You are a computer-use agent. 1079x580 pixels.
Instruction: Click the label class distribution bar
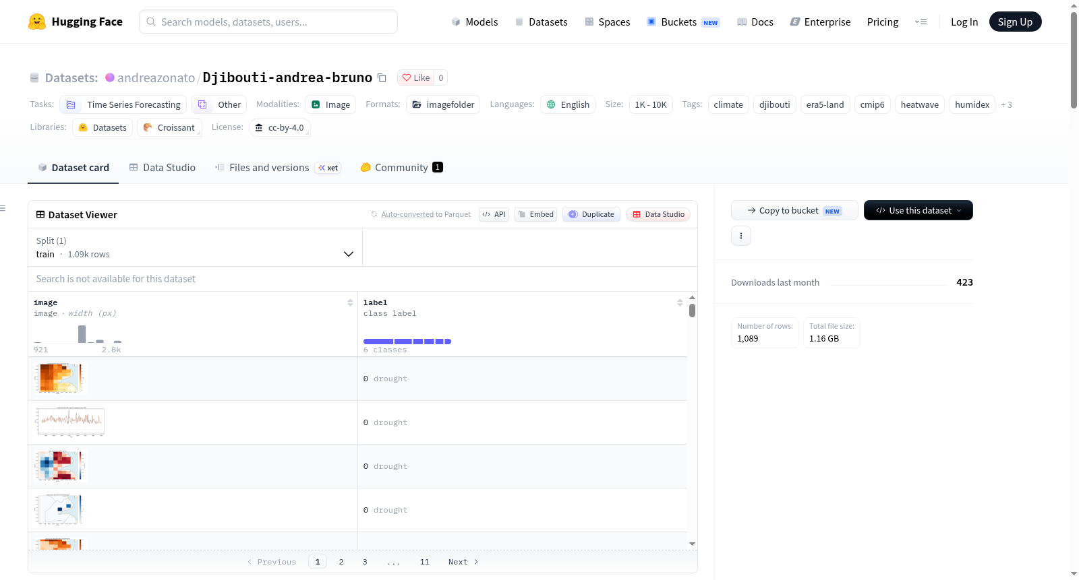click(407, 342)
